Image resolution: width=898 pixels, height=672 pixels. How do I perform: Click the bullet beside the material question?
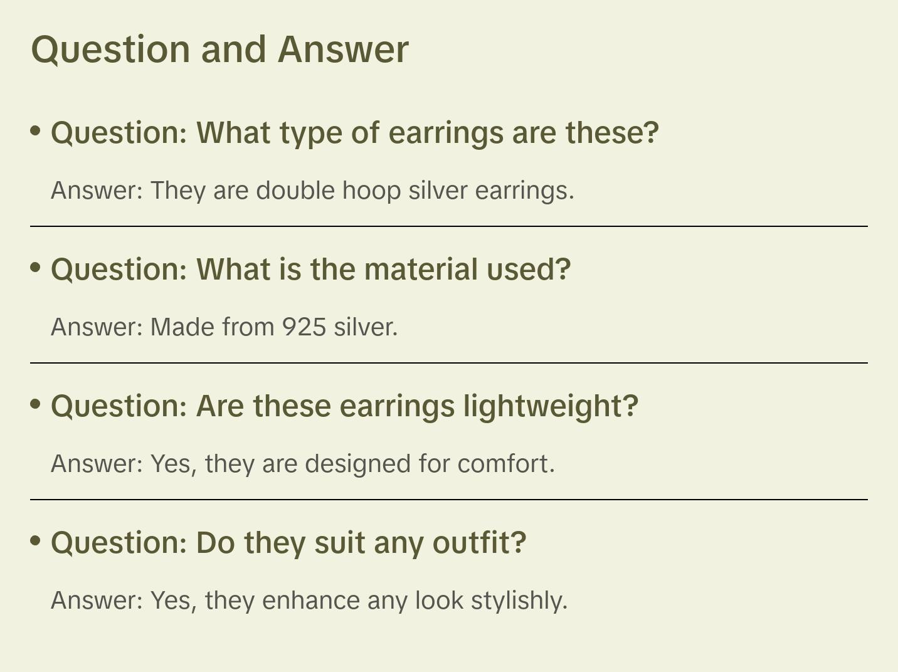click(x=36, y=268)
